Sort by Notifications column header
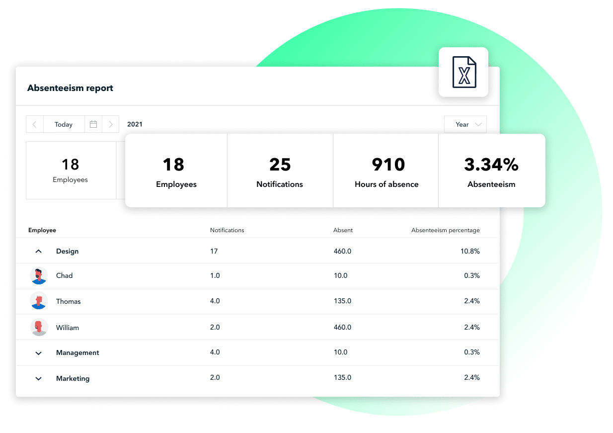The width and height of the screenshot is (613, 433). tap(227, 230)
